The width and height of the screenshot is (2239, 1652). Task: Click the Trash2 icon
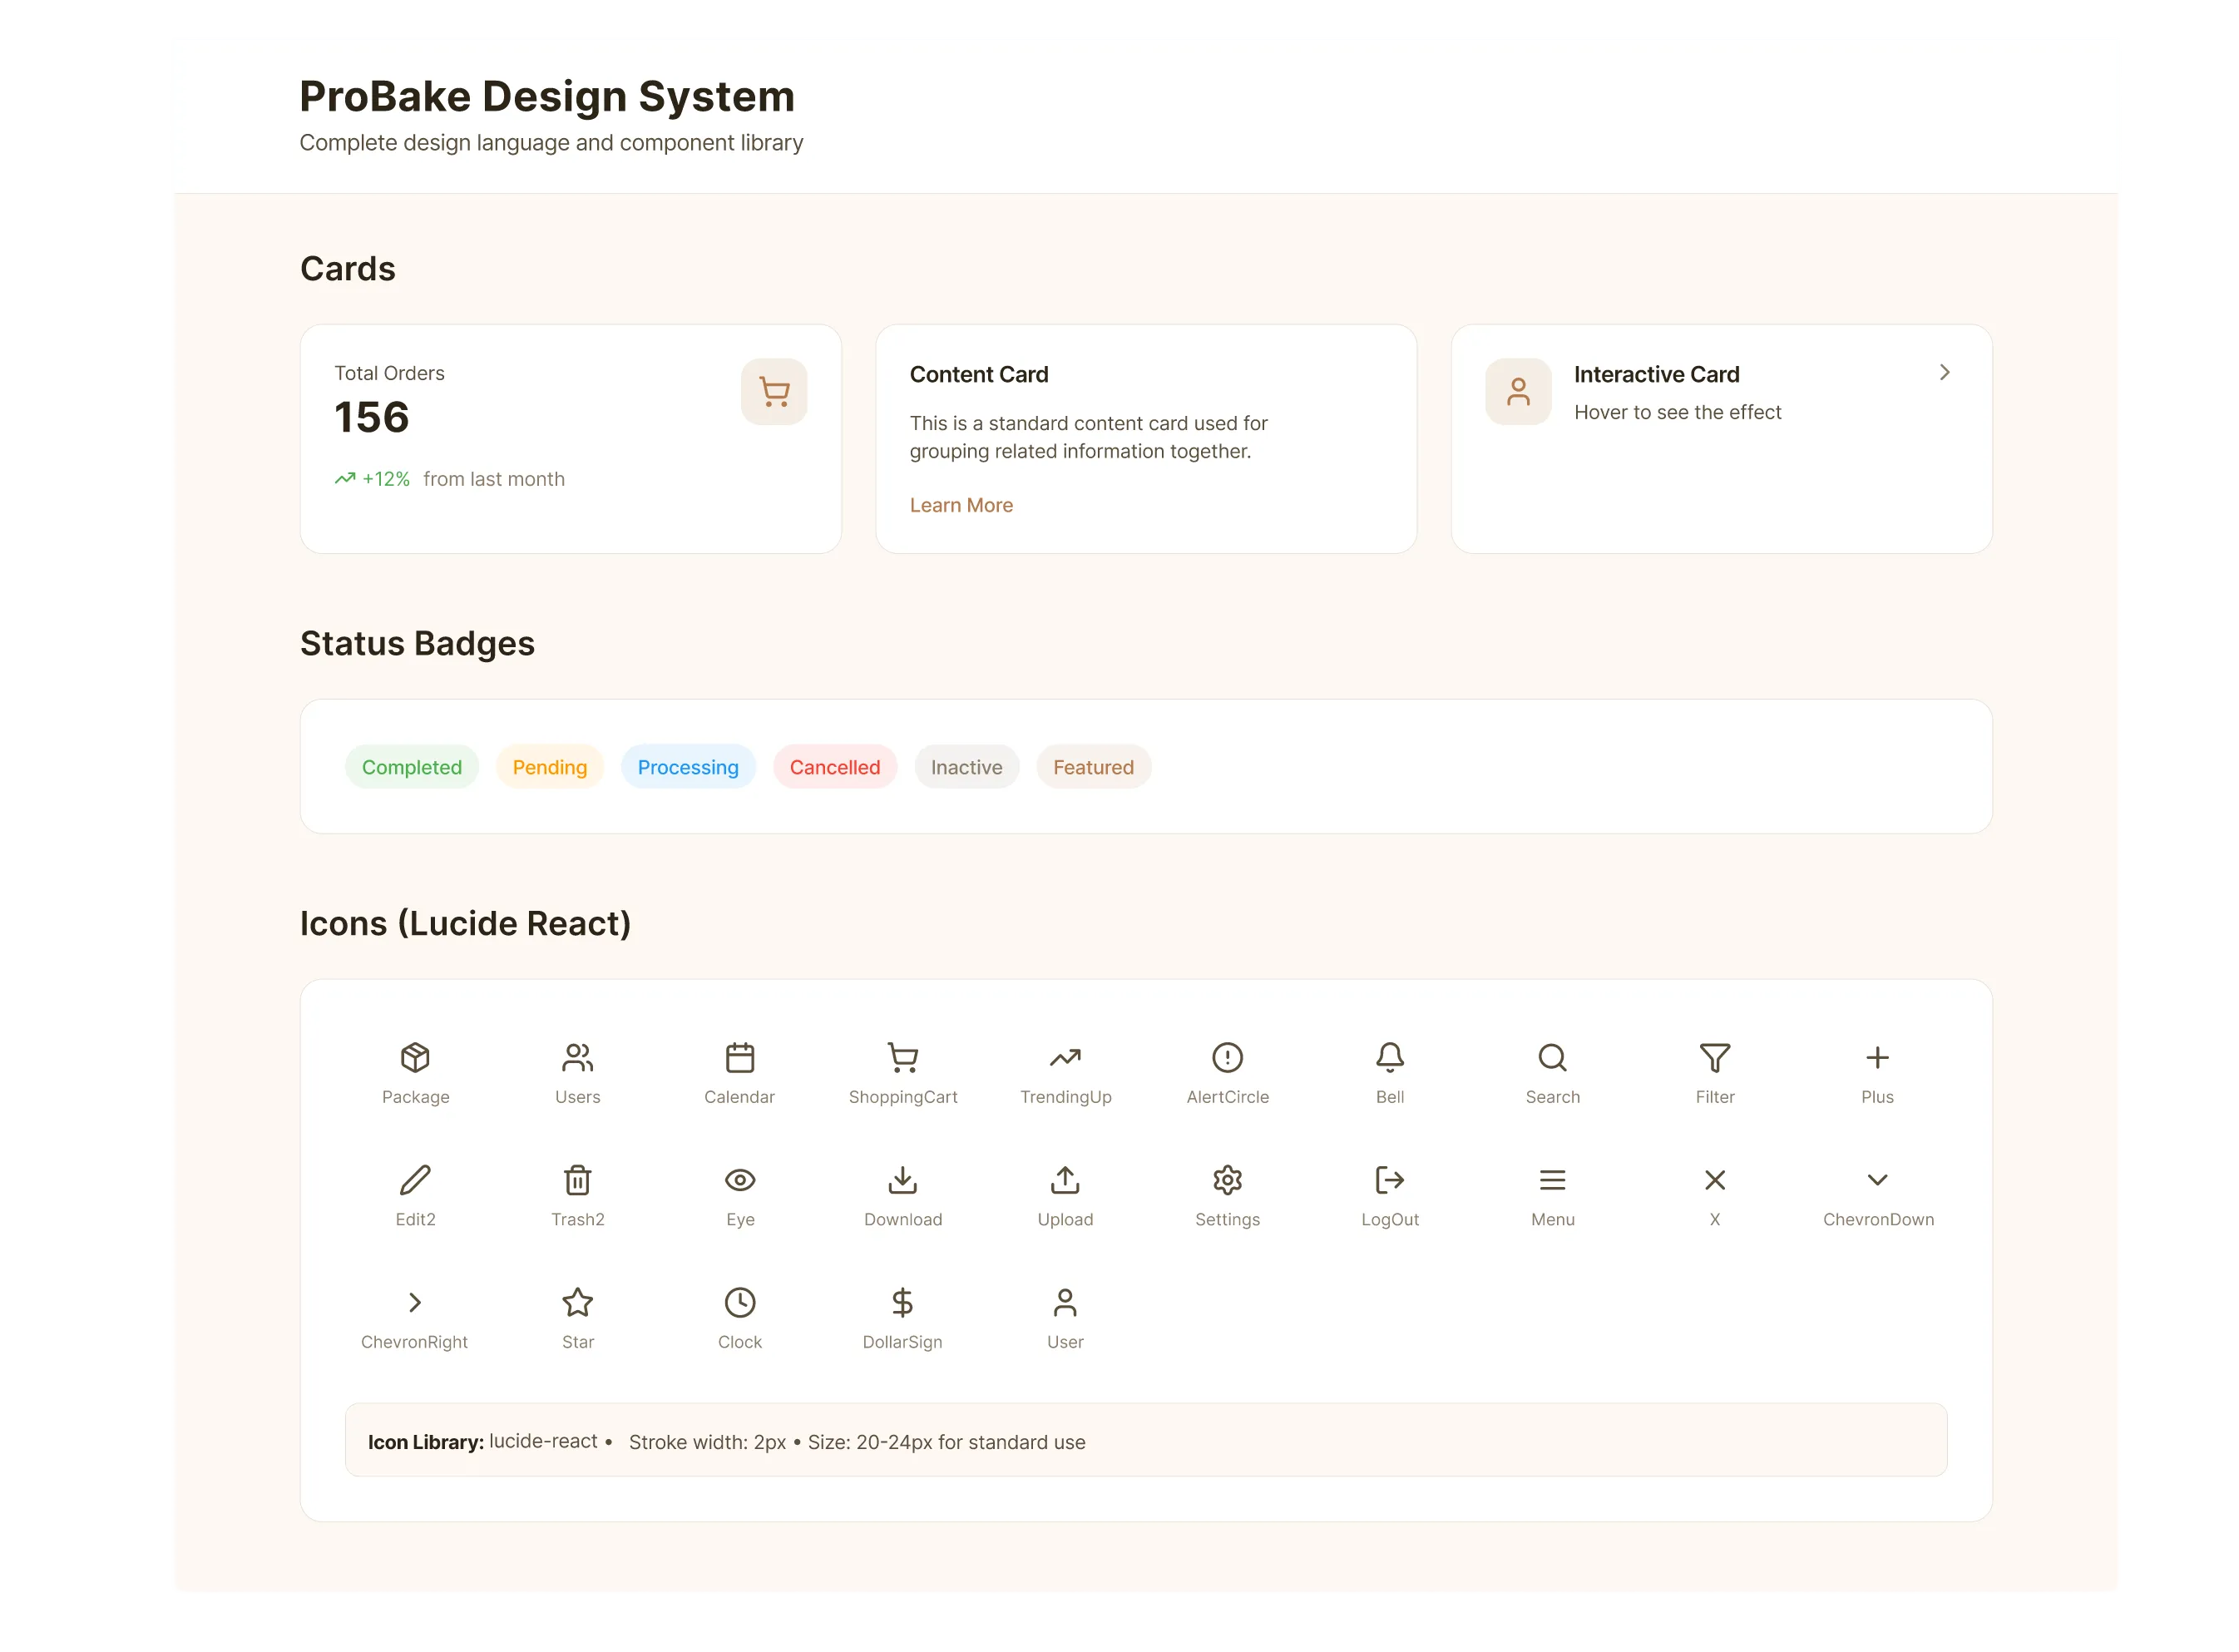[578, 1180]
